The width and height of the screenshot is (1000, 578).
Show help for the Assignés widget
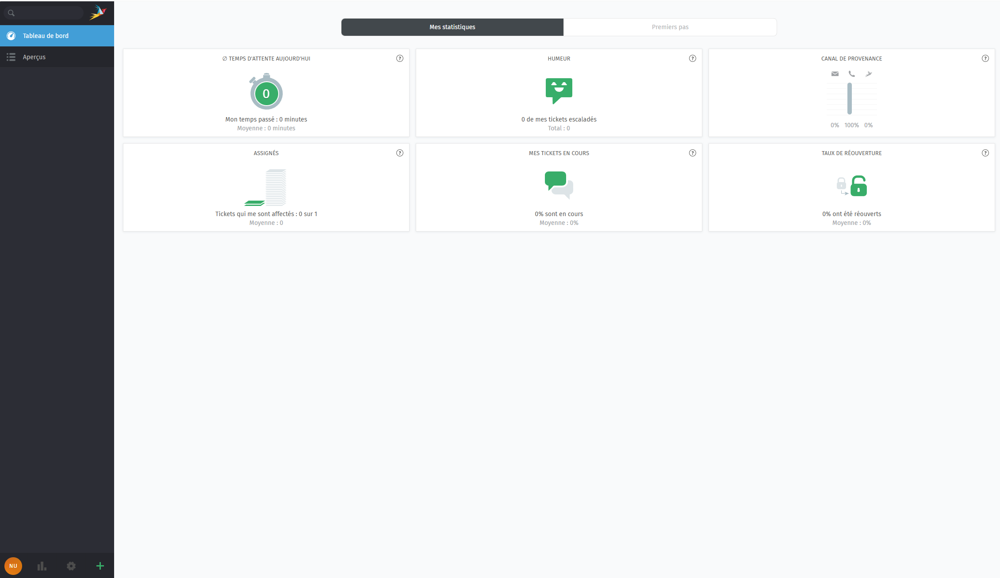[400, 153]
